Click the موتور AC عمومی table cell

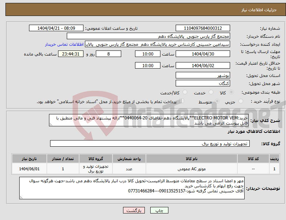[192, 169]
